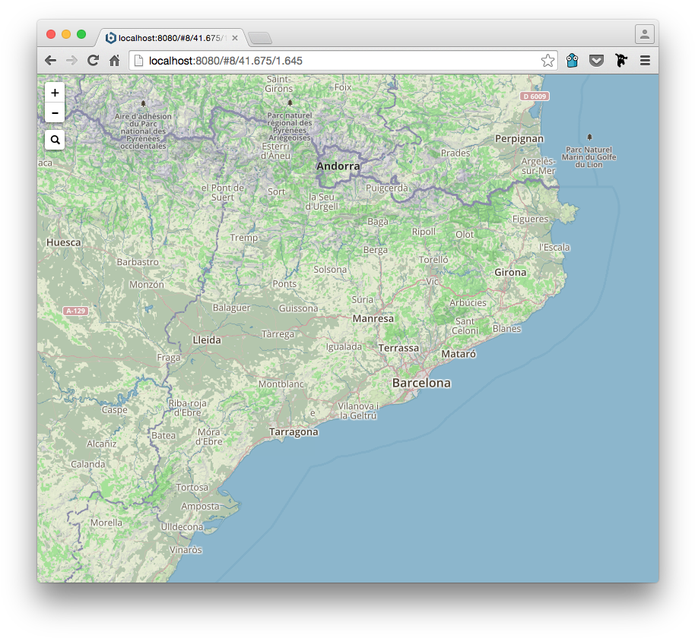The width and height of the screenshot is (695, 638).
Task: Click the fox-shaped extension icon
Action: [x=621, y=60]
